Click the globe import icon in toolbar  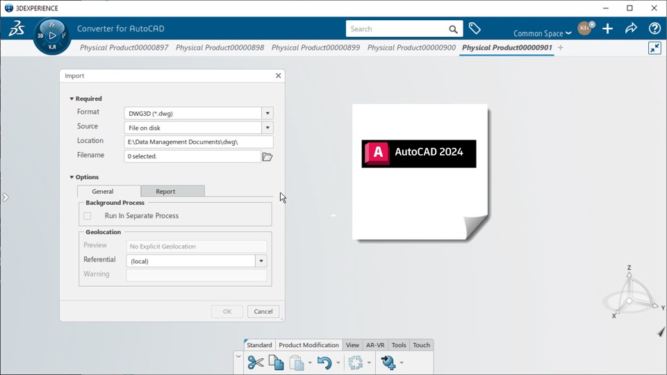tap(388, 362)
